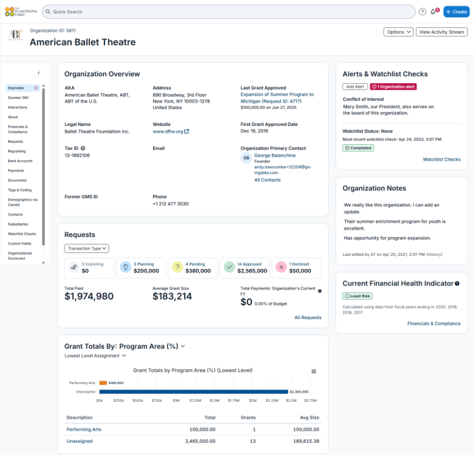Open Organizational Scorecard sidebar item
Screen dimensions: 474x455
[x=20, y=256]
